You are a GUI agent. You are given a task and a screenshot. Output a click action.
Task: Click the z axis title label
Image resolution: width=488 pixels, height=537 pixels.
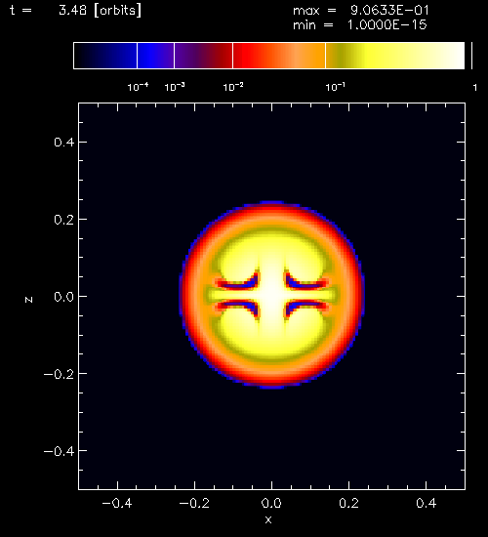28,300
